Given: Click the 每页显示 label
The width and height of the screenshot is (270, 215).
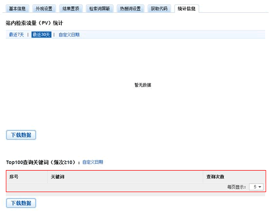Looking at the screenshot, I should coord(236,187).
